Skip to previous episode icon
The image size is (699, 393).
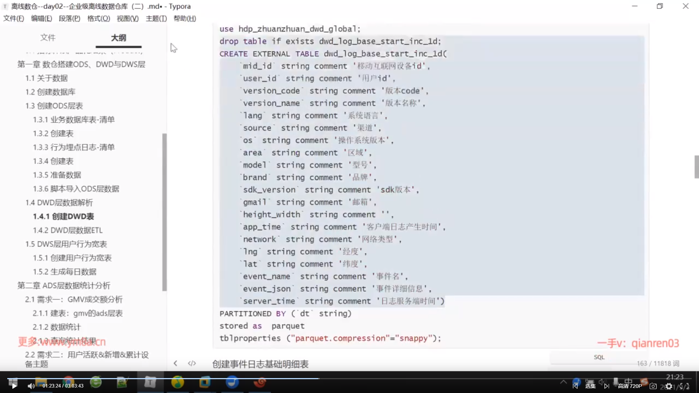click(575, 386)
